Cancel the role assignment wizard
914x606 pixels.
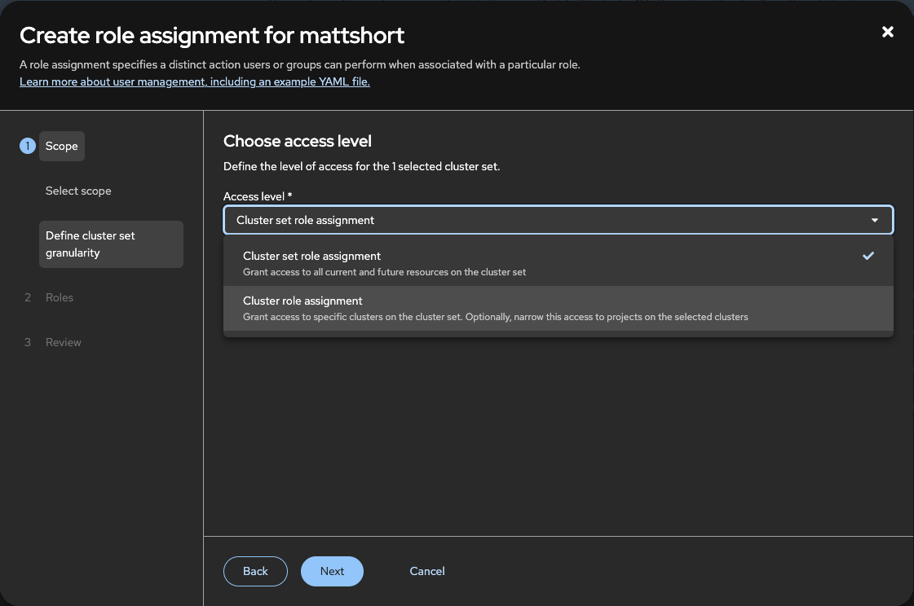[x=427, y=571]
